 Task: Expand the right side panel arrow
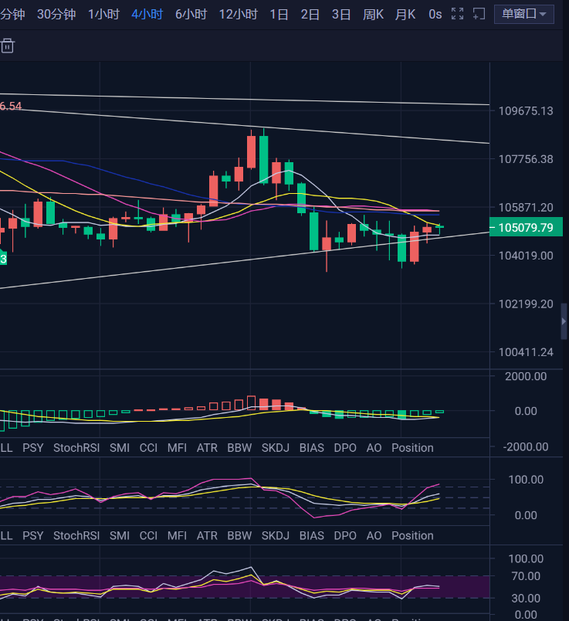pyautogui.click(x=564, y=321)
